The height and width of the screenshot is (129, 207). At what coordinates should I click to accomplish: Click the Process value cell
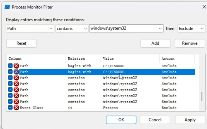tap(110, 108)
